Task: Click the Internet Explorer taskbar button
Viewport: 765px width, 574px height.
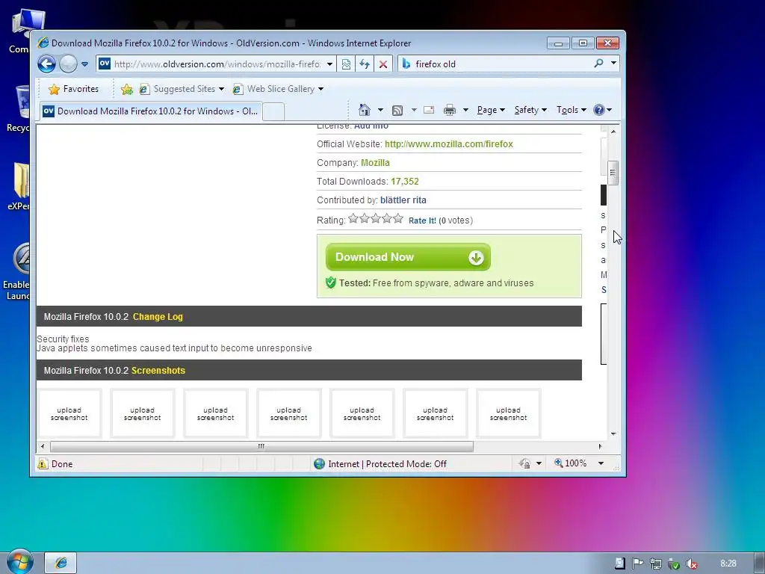Action: (x=61, y=563)
